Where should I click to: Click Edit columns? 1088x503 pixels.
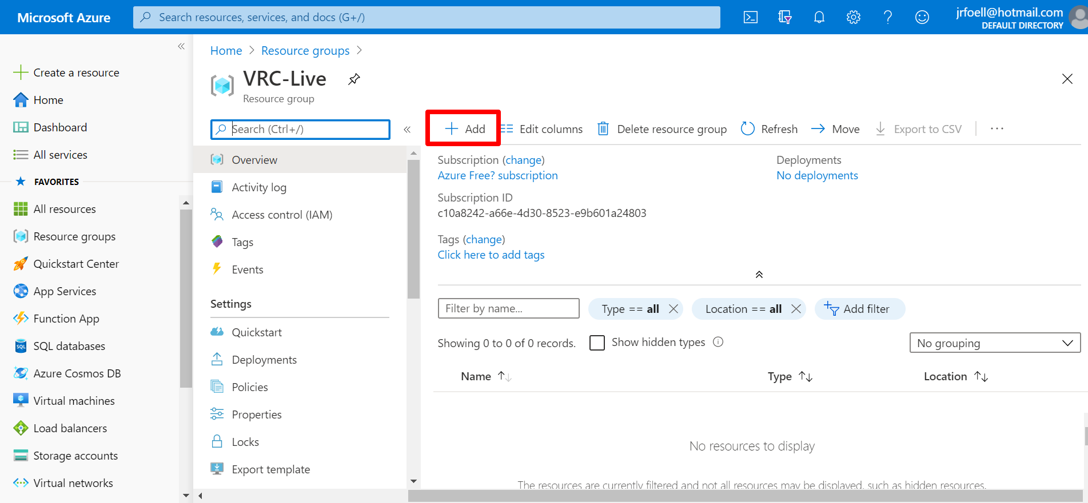point(541,129)
